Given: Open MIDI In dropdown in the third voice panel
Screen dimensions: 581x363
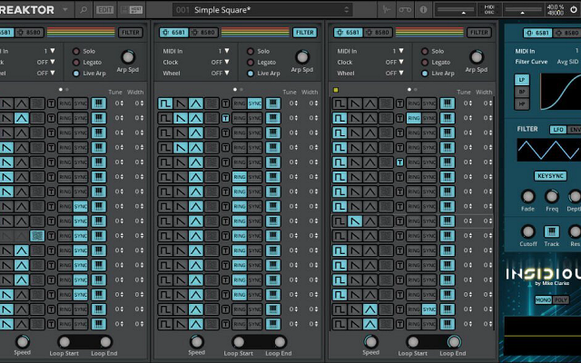Looking at the screenshot, I should tap(399, 51).
